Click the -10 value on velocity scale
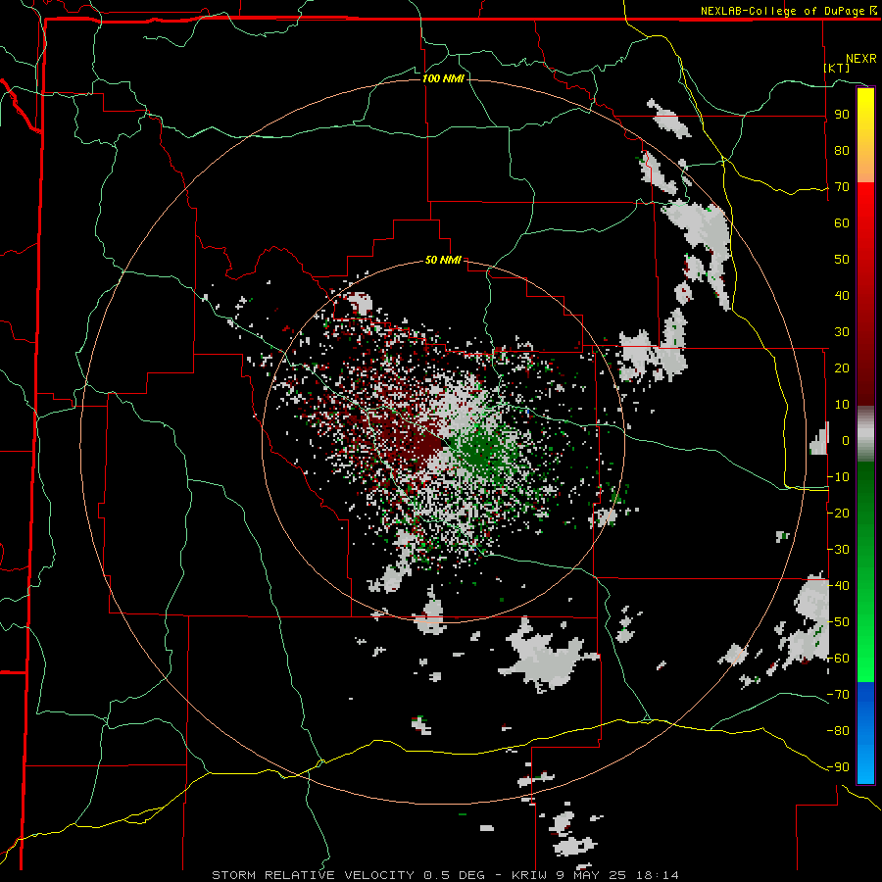 [838, 477]
